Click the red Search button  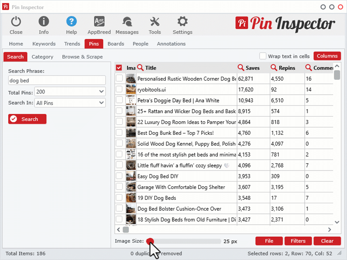tap(27, 119)
